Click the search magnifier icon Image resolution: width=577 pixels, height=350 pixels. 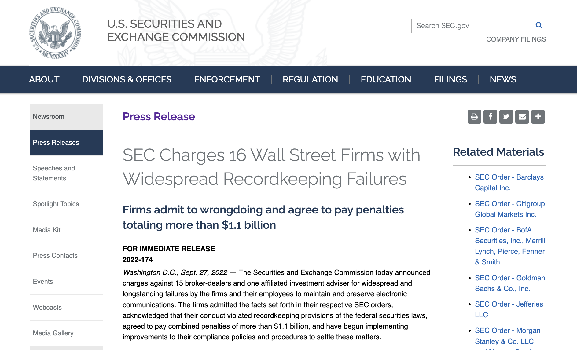539,25
